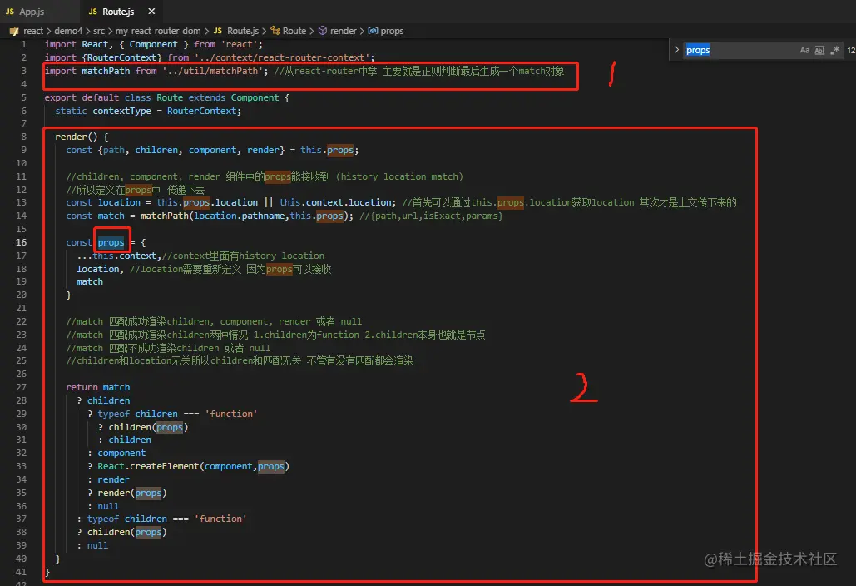Click null on line 39

pyautogui.click(x=97, y=545)
